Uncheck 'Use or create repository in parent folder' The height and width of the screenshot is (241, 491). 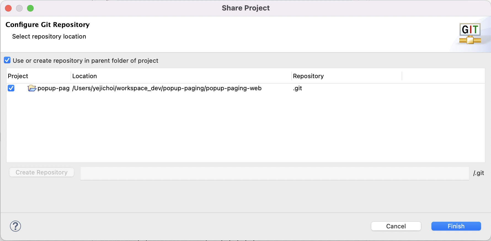[x=7, y=60]
